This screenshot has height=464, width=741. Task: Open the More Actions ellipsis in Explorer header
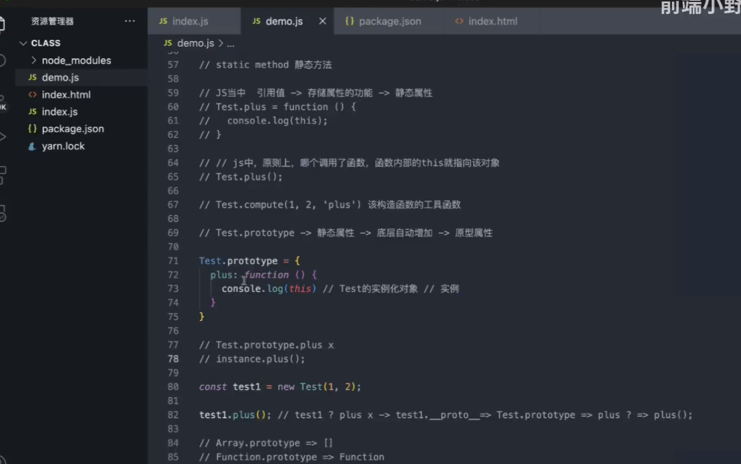click(x=130, y=21)
